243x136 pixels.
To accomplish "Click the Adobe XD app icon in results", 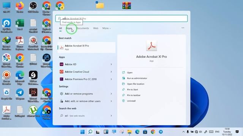I will pos(62,64).
